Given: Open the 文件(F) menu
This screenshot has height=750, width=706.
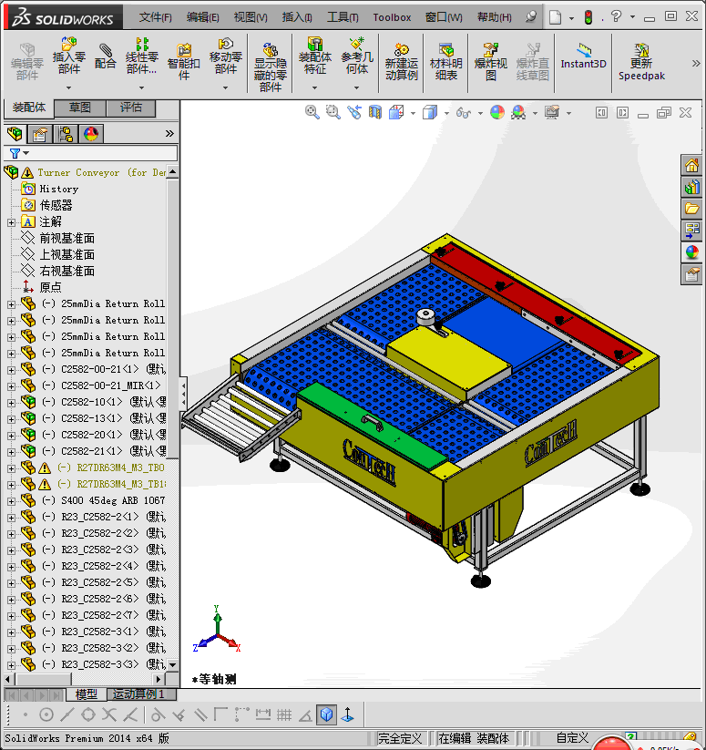Looking at the screenshot, I should click(156, 17).
